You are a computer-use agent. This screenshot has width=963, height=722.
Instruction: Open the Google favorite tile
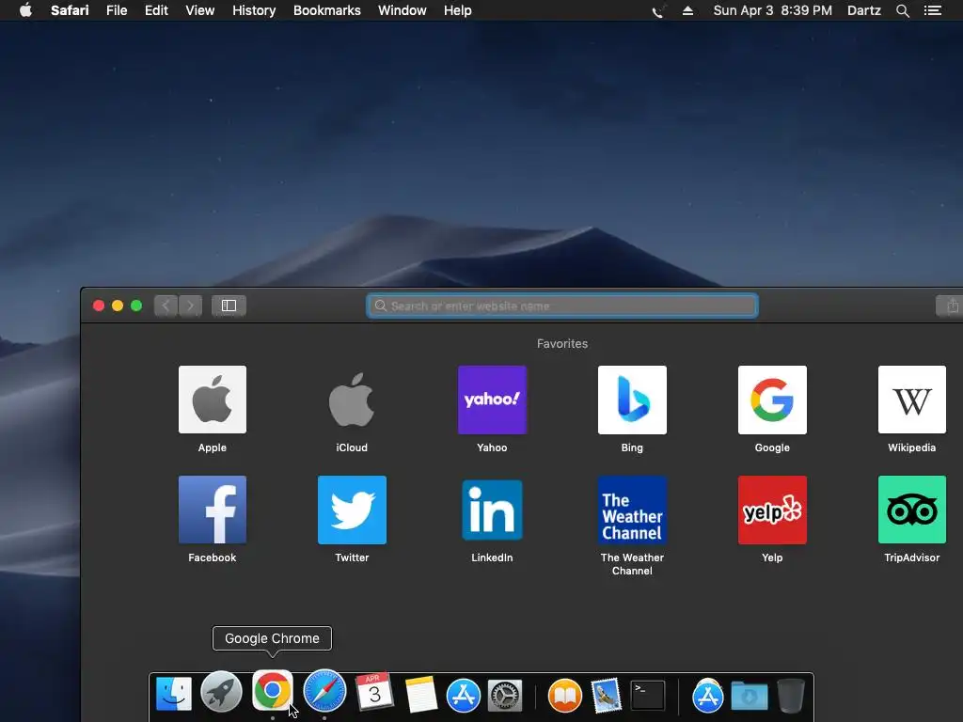772,400
